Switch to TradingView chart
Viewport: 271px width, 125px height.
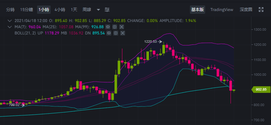222,10
